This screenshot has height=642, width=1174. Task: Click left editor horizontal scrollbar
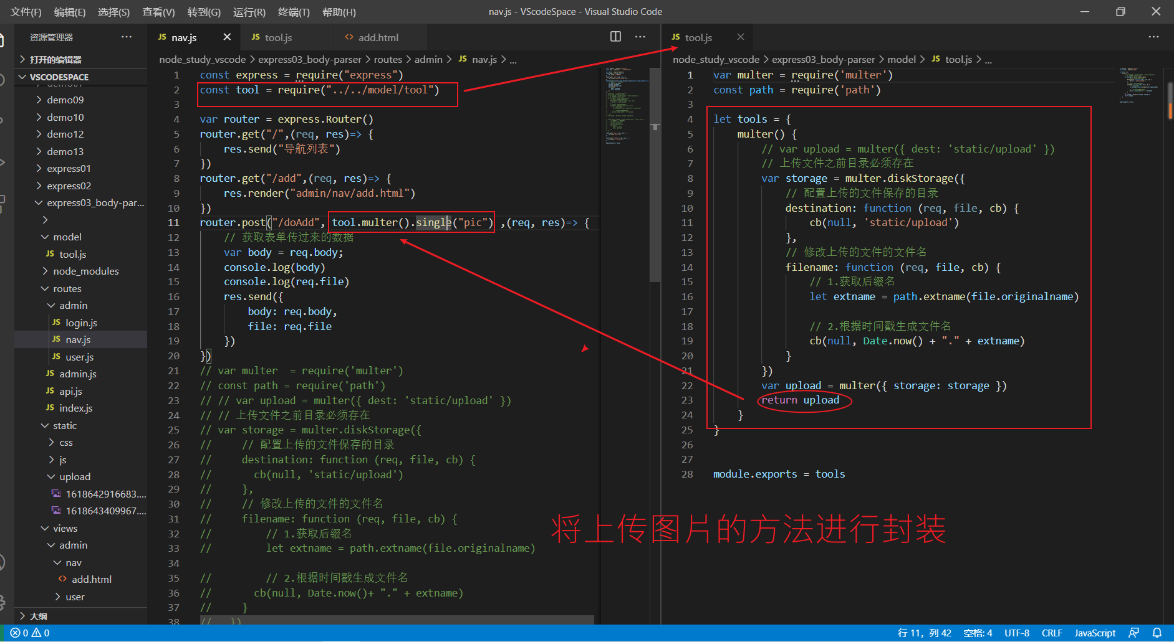pos(397,620)
